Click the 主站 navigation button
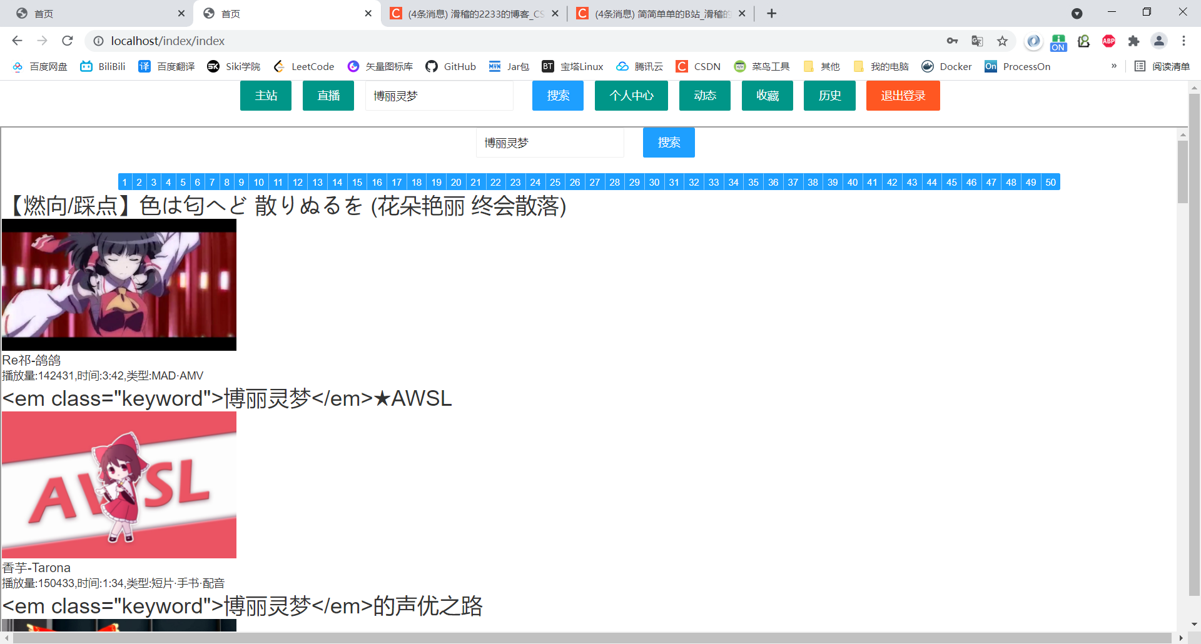 click(x=266, y=96)
